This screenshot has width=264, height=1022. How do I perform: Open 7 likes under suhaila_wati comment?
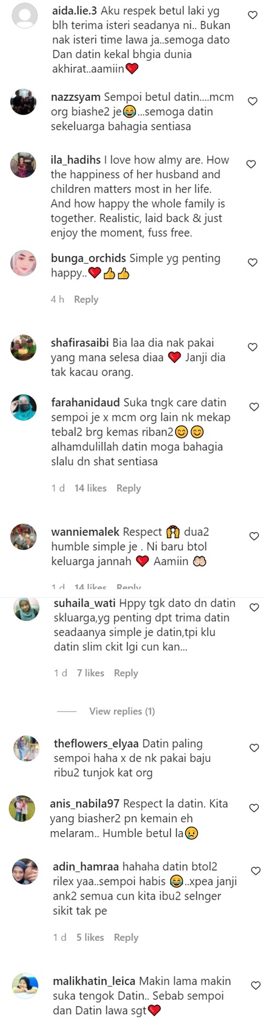click(x=91, y=673)
